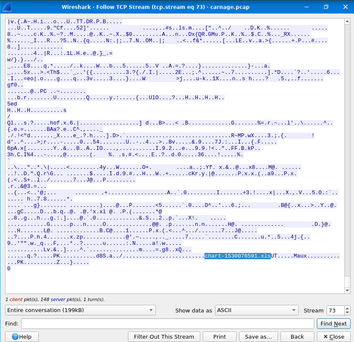Click the Wireshark shark fin title icon

(7, 7)
